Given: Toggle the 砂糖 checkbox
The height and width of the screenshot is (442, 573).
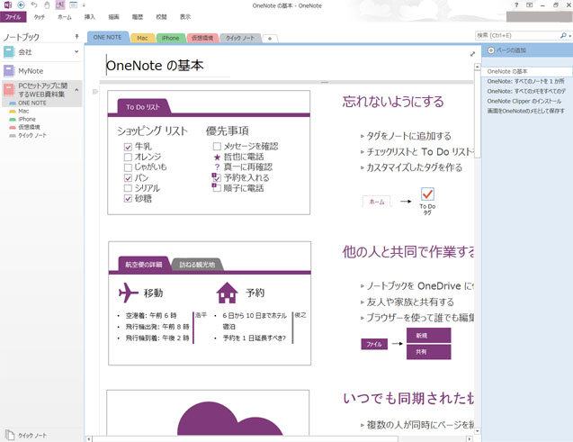Looking at the screenshot, I should point(128,199).
